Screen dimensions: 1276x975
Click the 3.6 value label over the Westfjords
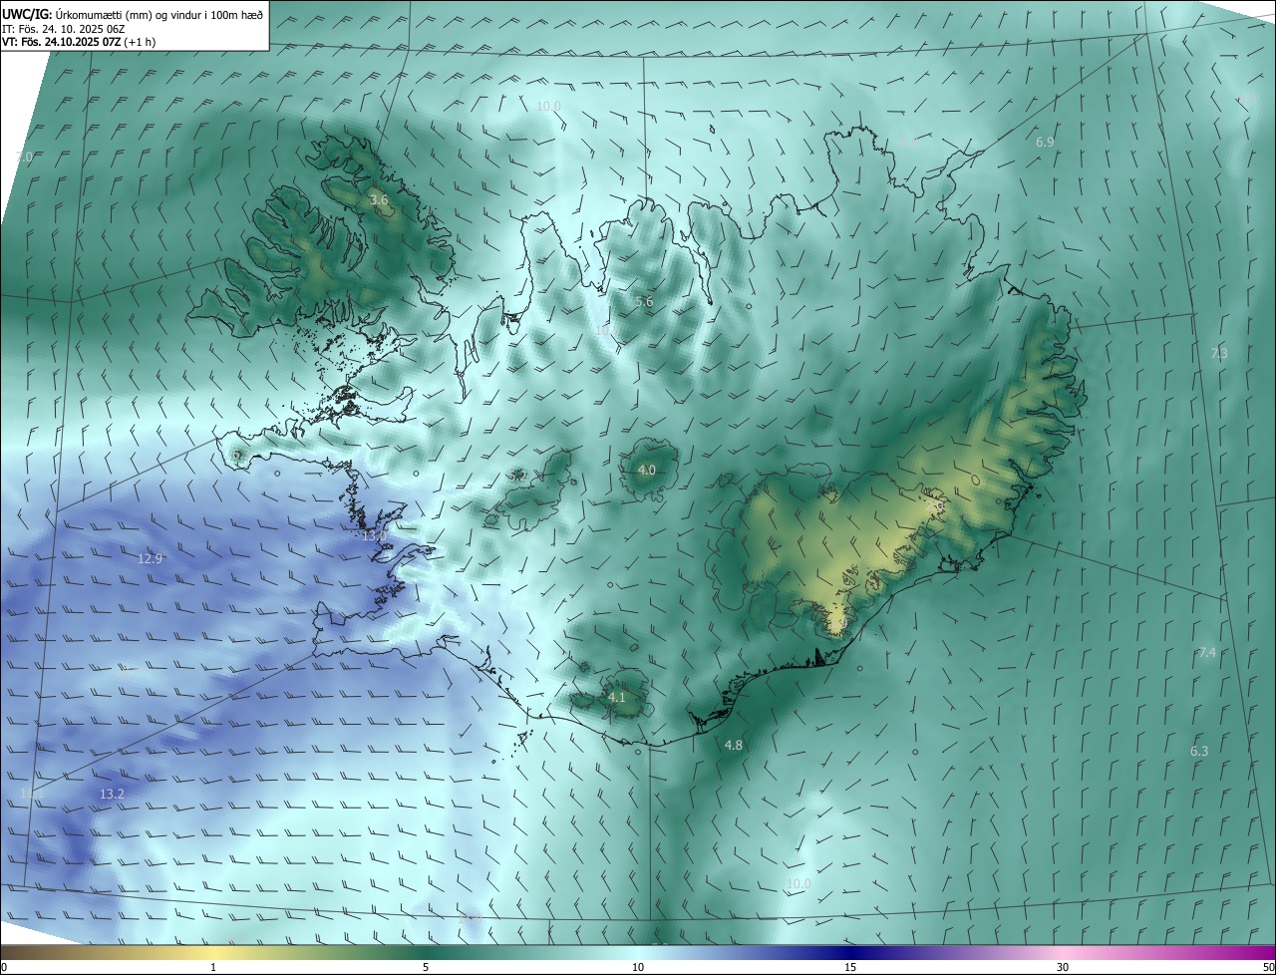[x=379, y=200]
